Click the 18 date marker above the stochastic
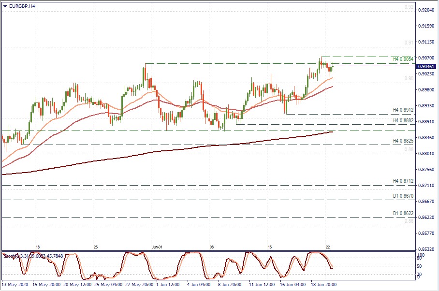Screen dimensions: 439x291 pyautogui.click(x=38, y=247)
